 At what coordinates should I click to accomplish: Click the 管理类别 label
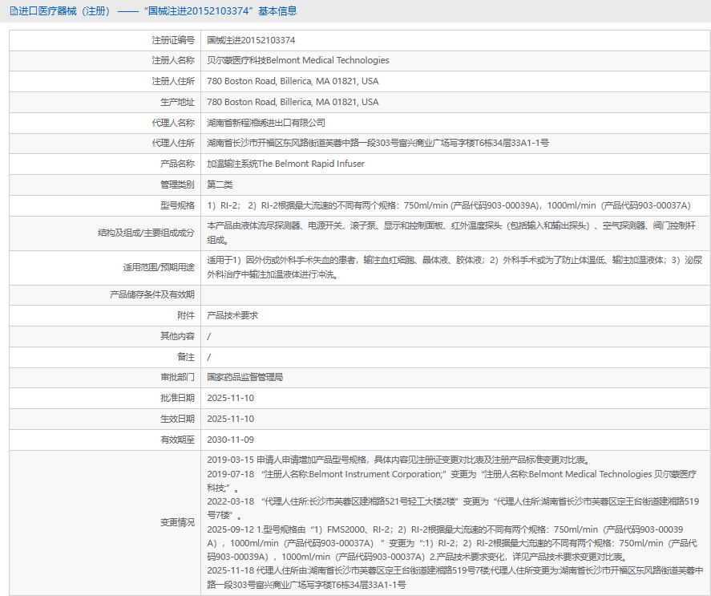coord(177,184)
